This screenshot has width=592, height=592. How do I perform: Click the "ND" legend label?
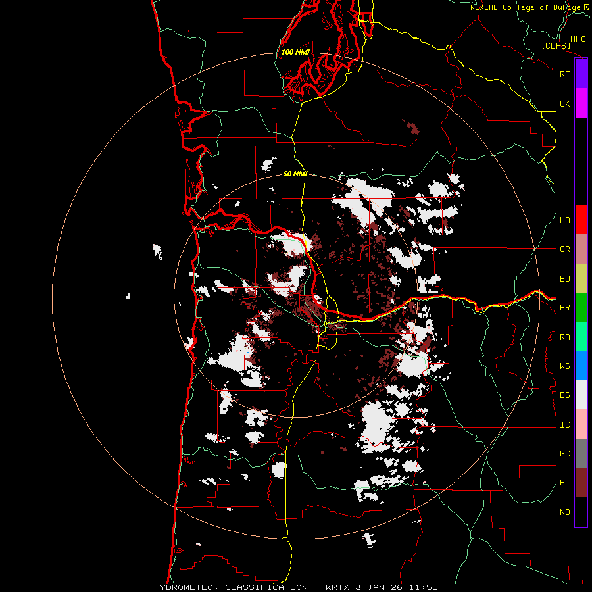(x=564, y=512)
